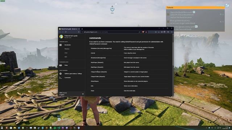Click the 'Force stop the server' description
The width and height of the screenshot is (232, 130).
pos(130,53)
